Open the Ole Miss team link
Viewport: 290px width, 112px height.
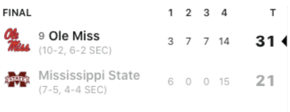coord(74,36)
